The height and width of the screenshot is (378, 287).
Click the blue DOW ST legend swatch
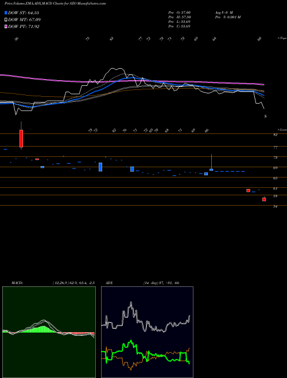click(6, 13)
